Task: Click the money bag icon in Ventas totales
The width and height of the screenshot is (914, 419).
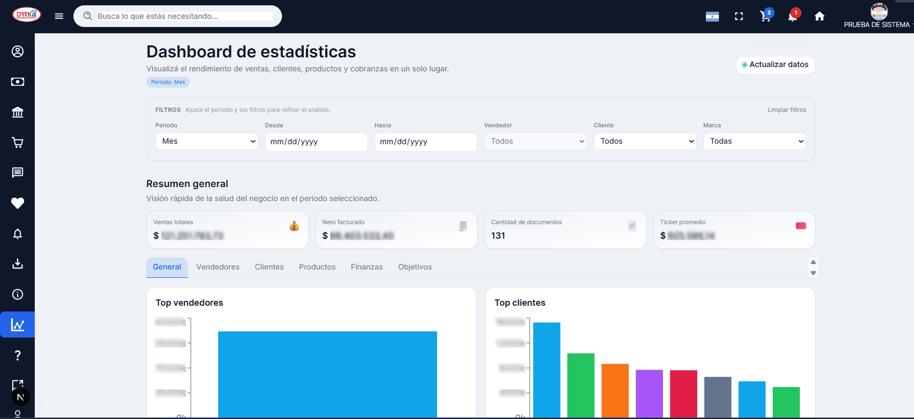Action: click(x=294, y=226)
